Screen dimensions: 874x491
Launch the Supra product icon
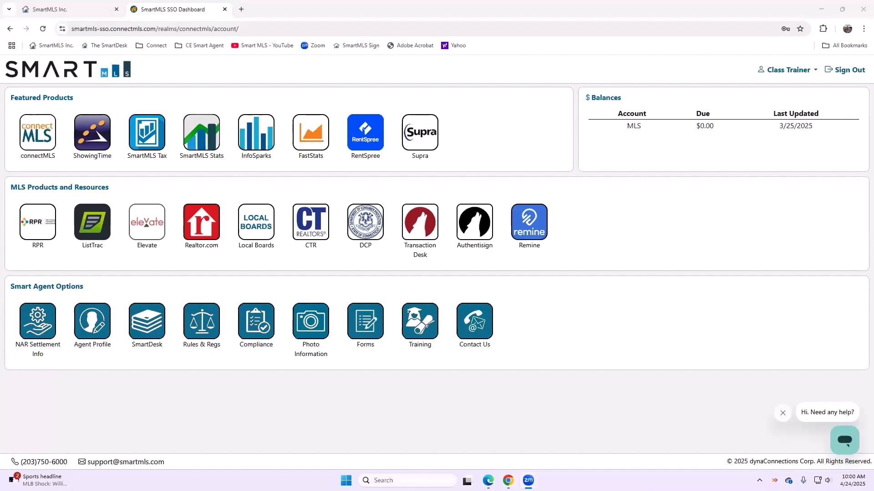click(x=420, y=132)
